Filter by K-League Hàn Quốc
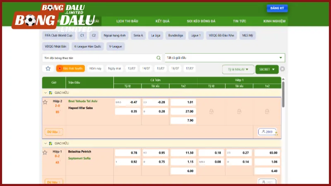331x186 pixels. tap(88, 46)
